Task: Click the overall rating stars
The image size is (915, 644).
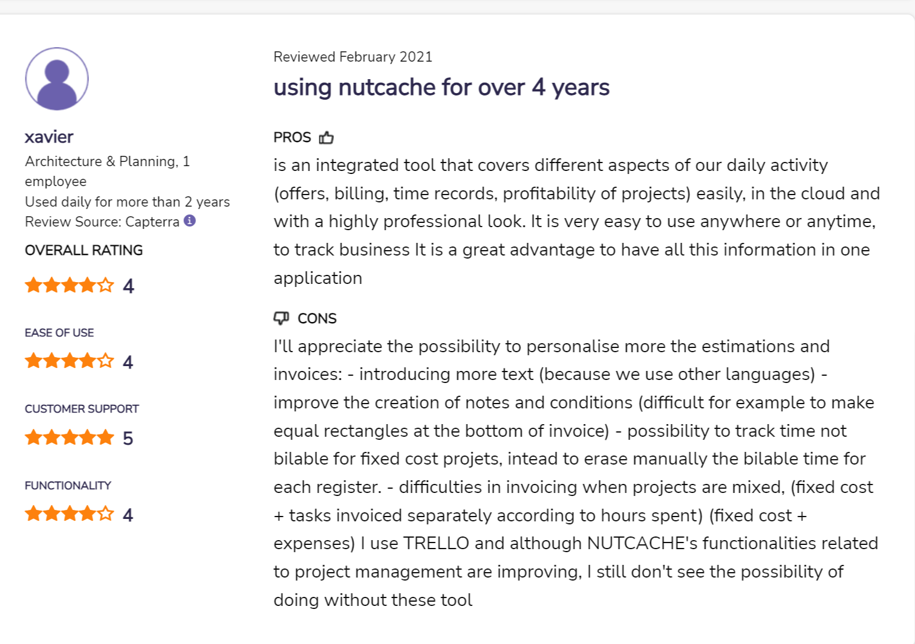Action: tap(70, 285)
